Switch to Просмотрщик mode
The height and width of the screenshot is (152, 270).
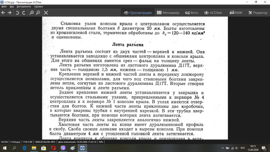point(138,13)
